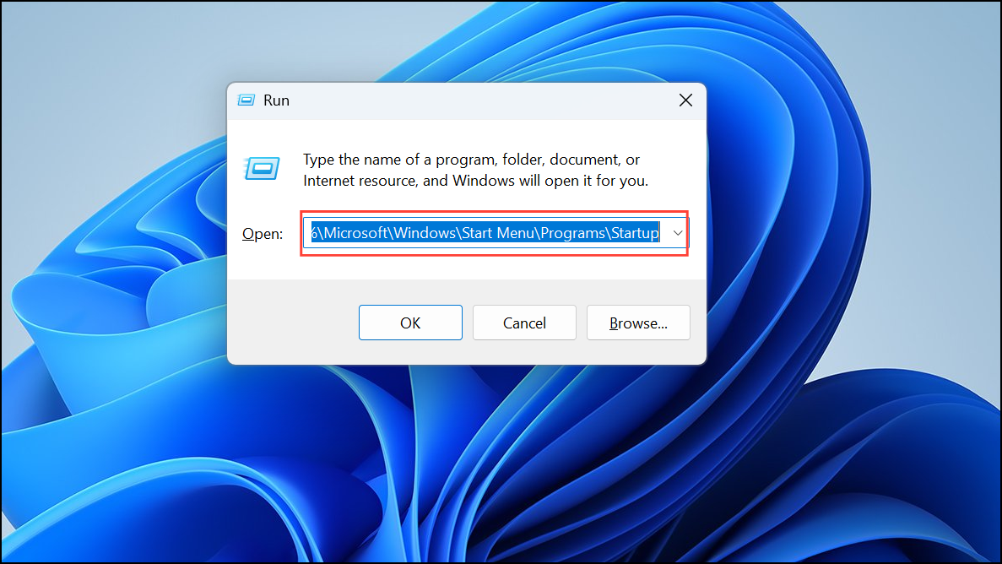Image resolution: width=1002 pixels, height=564 pixels.
Task: Open the Browse file picker
Action: coord(638,323)
